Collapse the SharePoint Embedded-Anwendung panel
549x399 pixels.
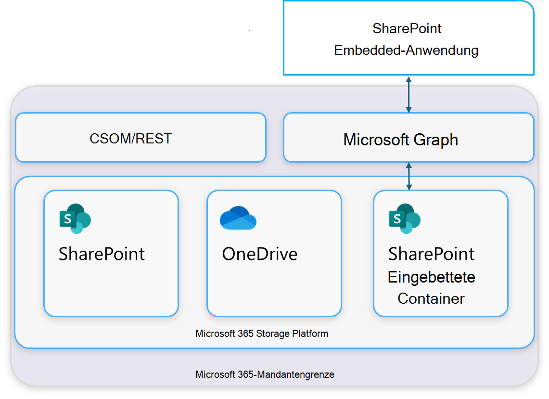(x=408, y=39)
